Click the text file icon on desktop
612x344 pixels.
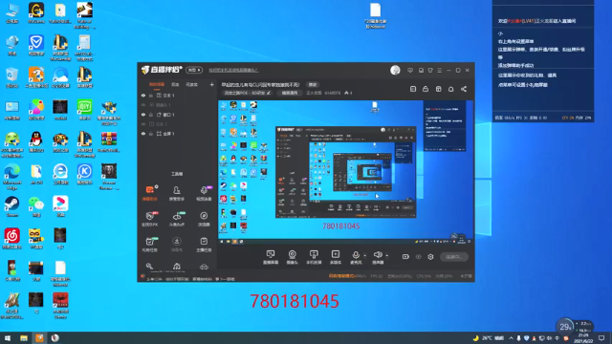(375, 15)
